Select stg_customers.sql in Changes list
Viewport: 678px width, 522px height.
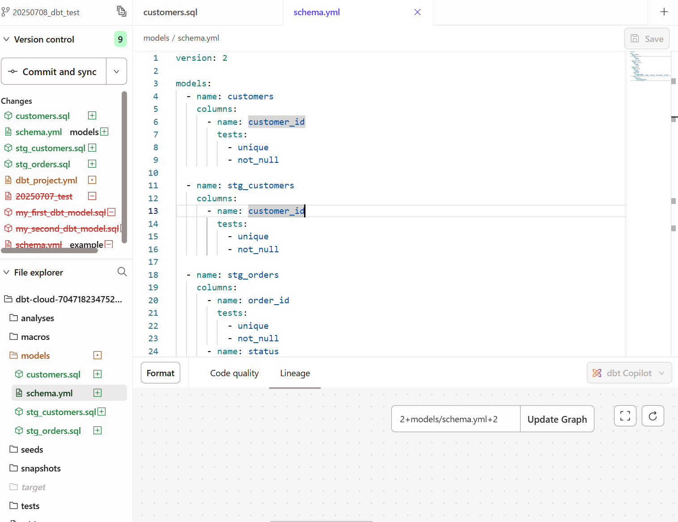pyautogui.click(x=50, y=148)
